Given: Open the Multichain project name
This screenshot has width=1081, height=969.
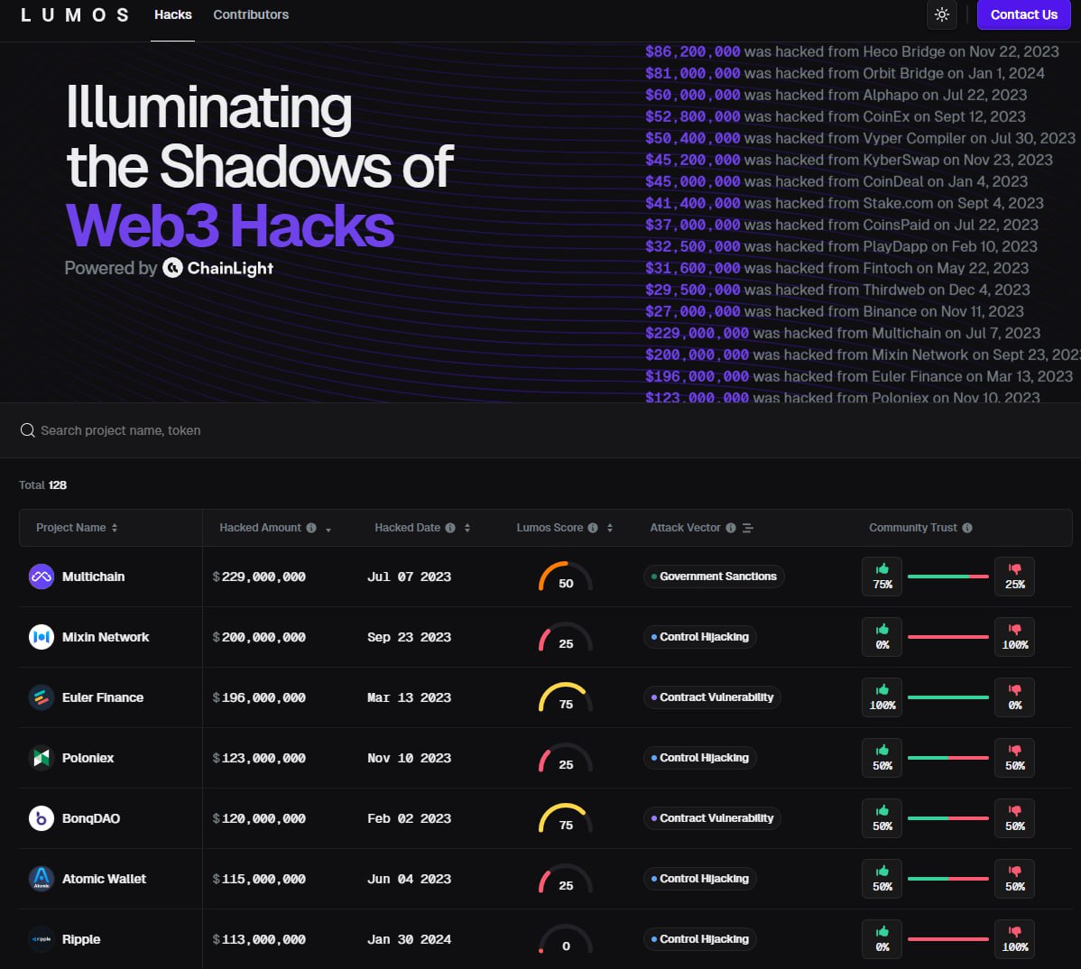Looking at the screenshot, I should tap(93, 577).
